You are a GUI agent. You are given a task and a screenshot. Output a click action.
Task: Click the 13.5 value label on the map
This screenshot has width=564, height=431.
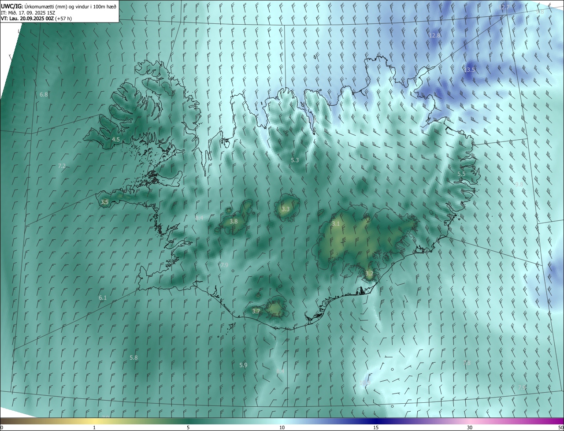pos(470,70)
